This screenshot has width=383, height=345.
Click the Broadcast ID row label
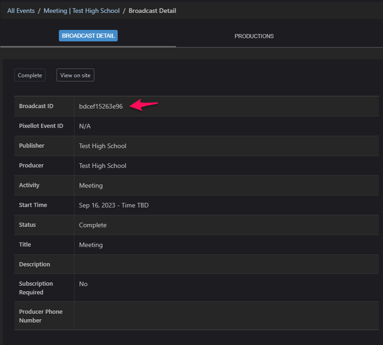pos(36,106)
